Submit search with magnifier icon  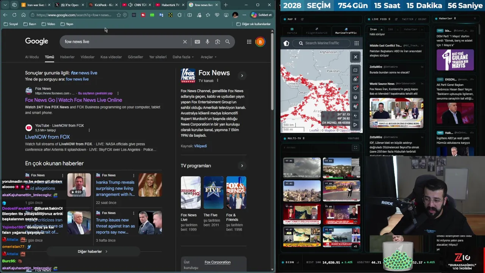click(x=227, y=42)
